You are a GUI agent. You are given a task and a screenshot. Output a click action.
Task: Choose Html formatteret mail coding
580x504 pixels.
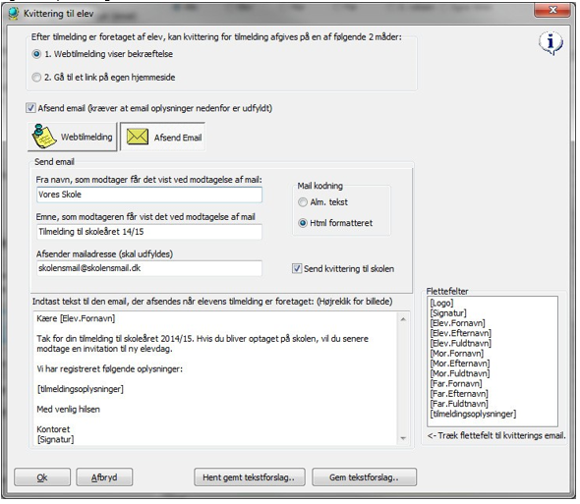303,223
